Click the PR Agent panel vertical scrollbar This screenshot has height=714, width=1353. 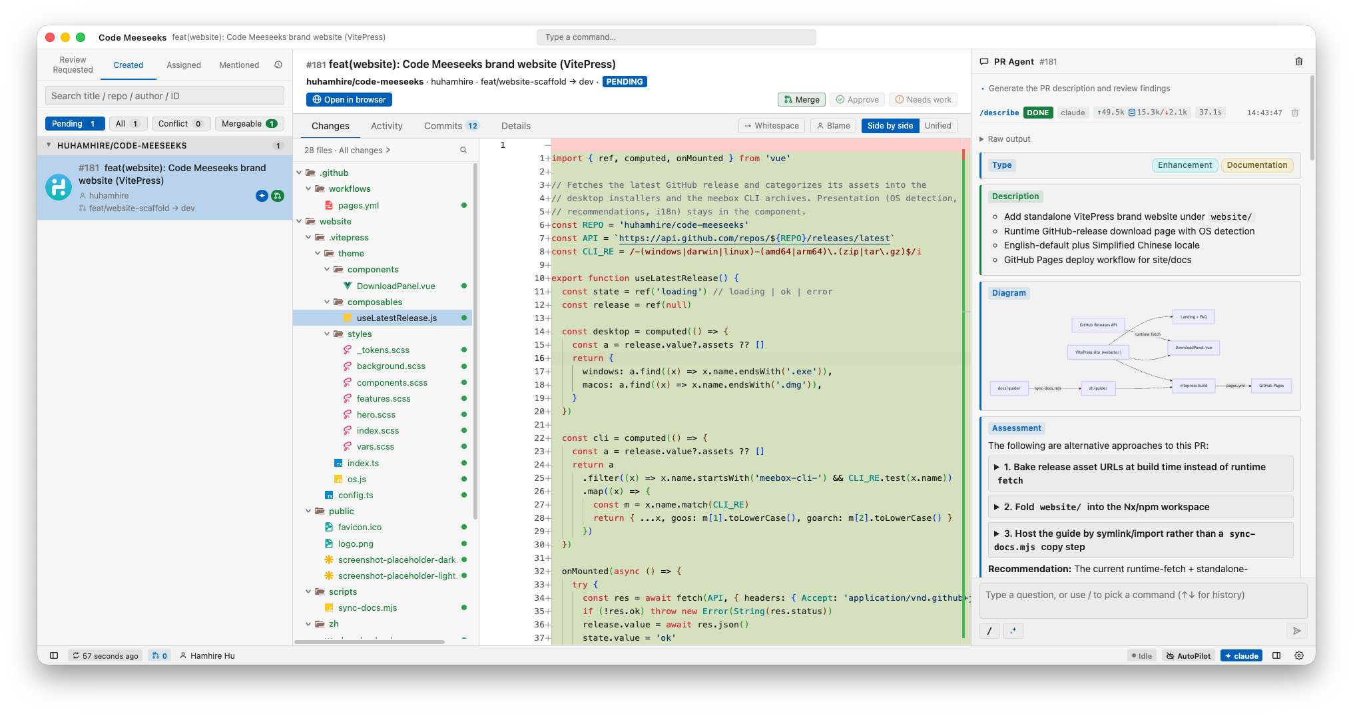pyautogui.click(x=1312, y=118)
